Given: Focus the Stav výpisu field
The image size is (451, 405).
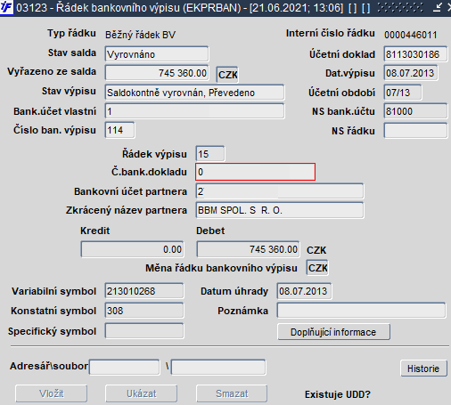Looking at the screenshot, I should (194, 93).
